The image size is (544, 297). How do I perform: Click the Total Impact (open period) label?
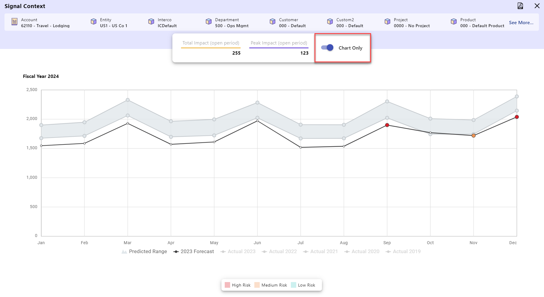pos(211,43)
